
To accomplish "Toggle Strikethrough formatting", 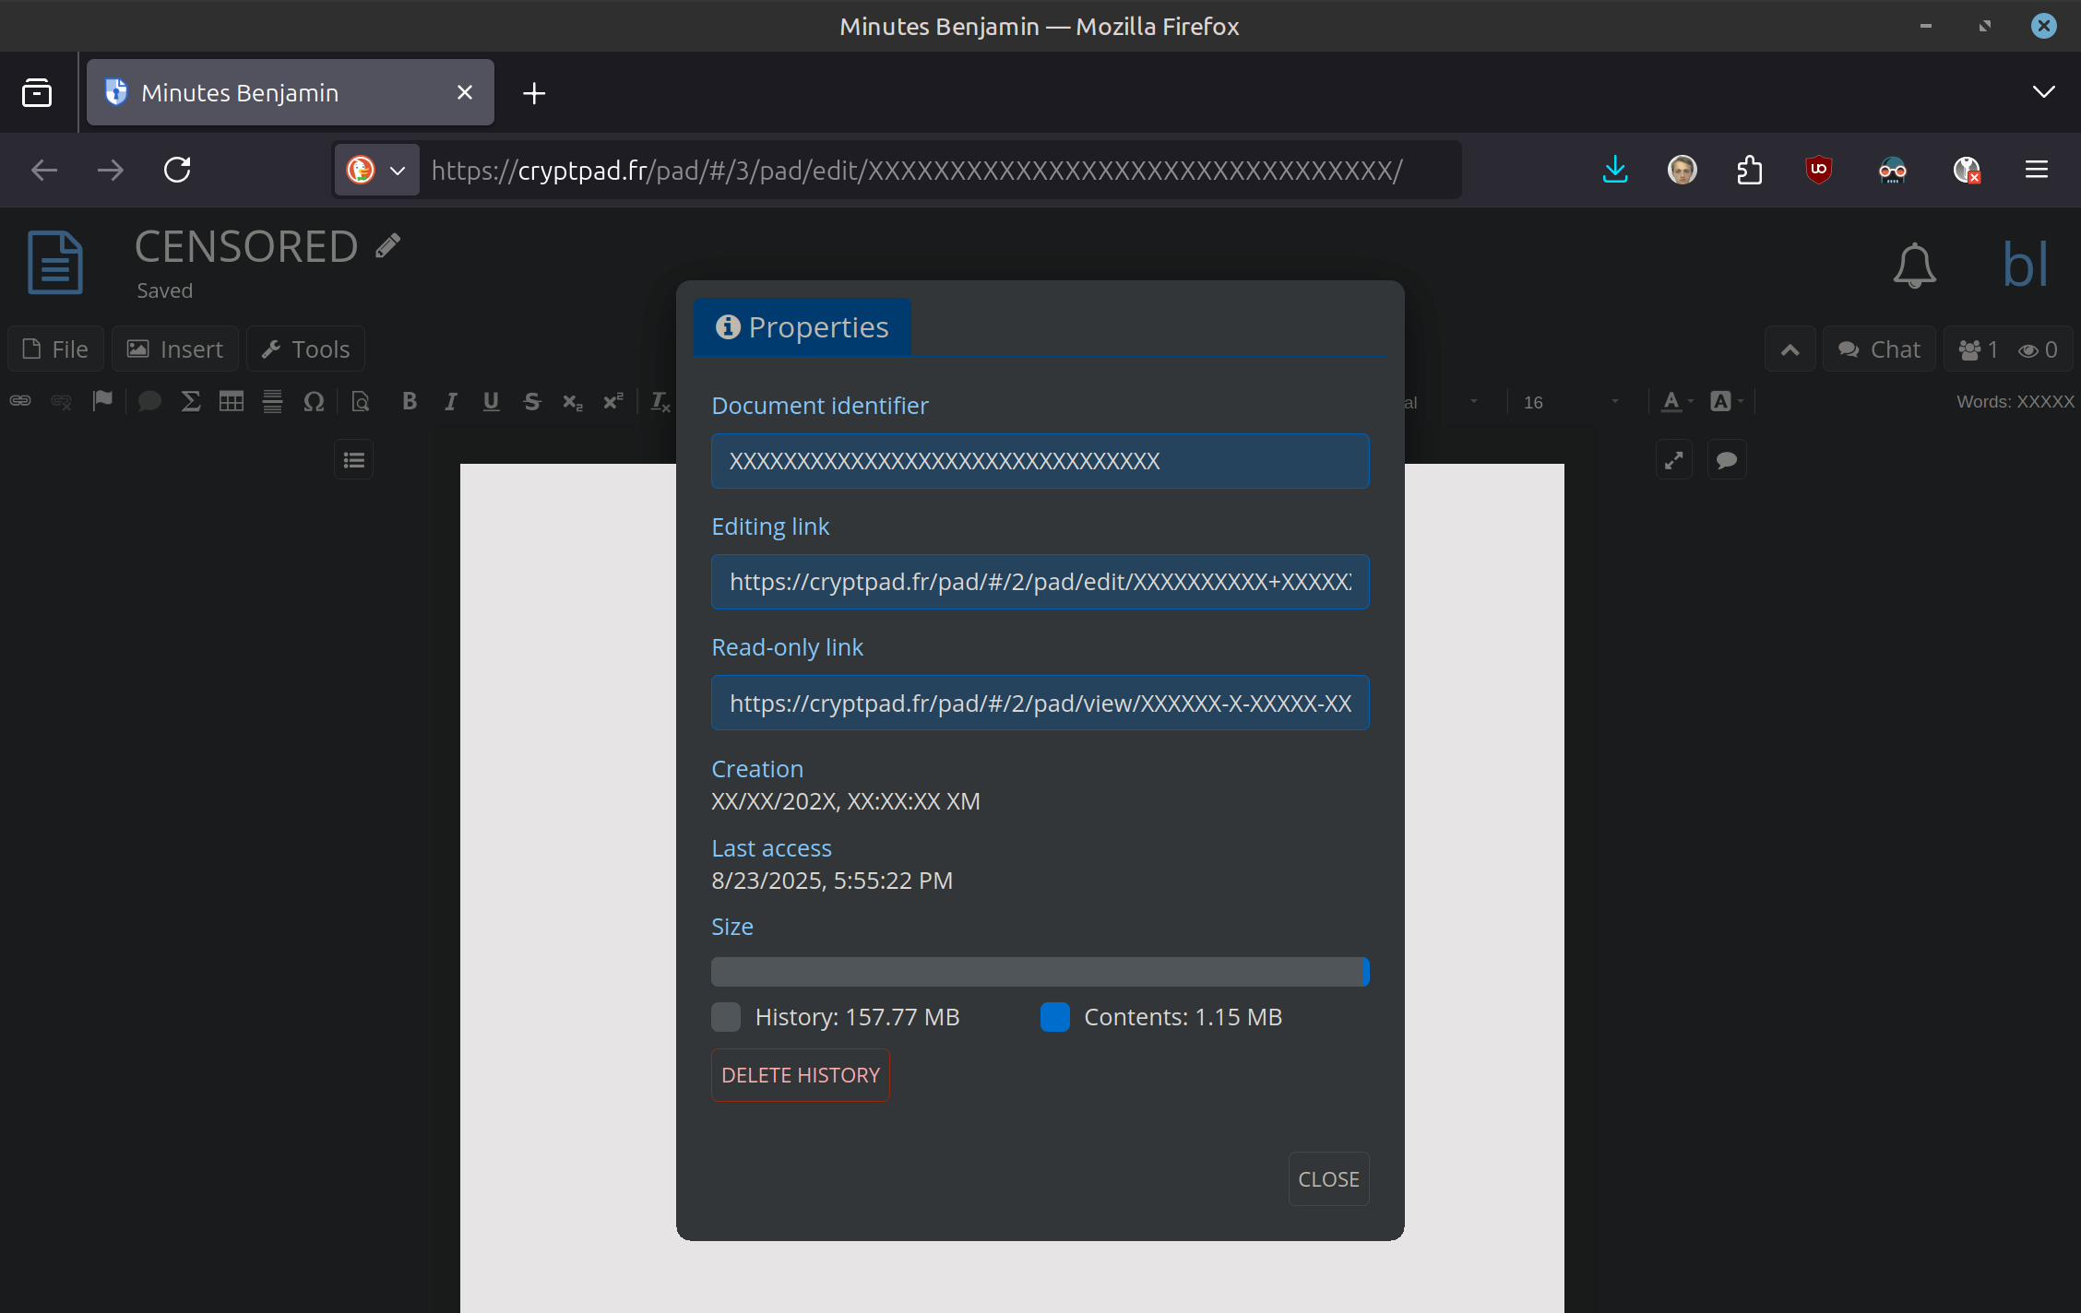I will [x=531, y=401].
